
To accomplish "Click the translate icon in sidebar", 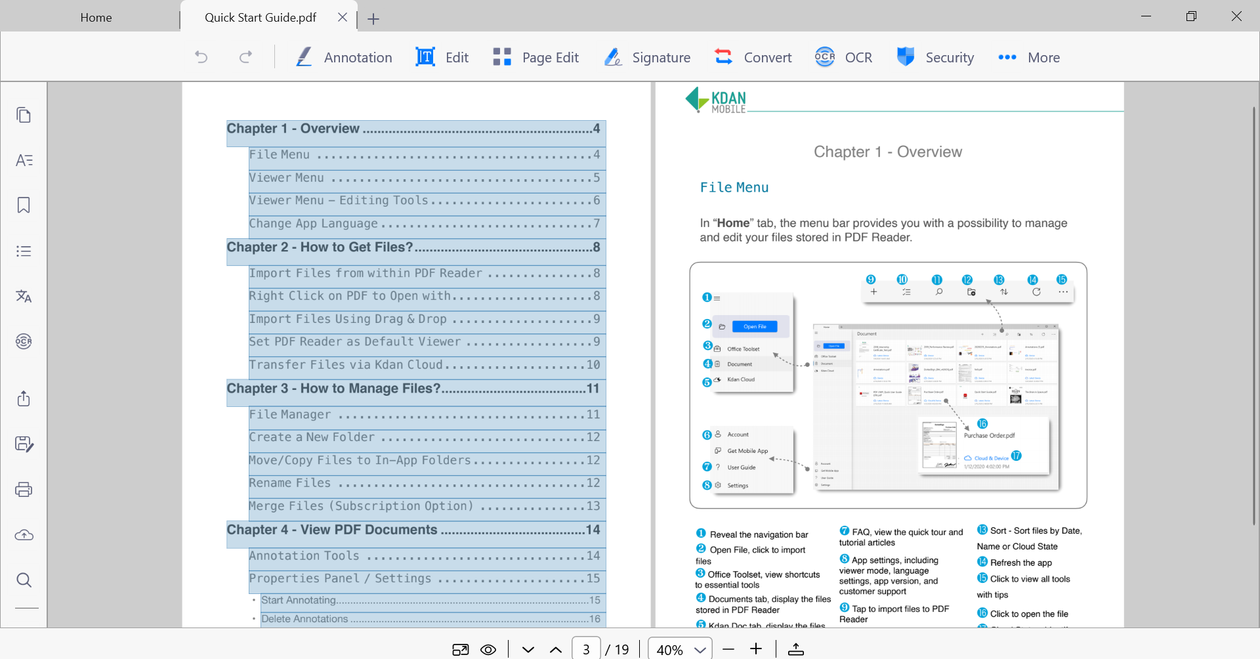I will (24, 296).
